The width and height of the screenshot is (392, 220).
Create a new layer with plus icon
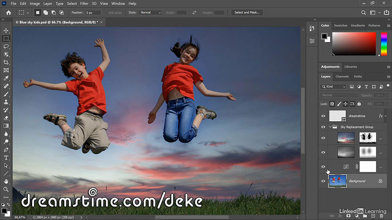coord(373,216)
